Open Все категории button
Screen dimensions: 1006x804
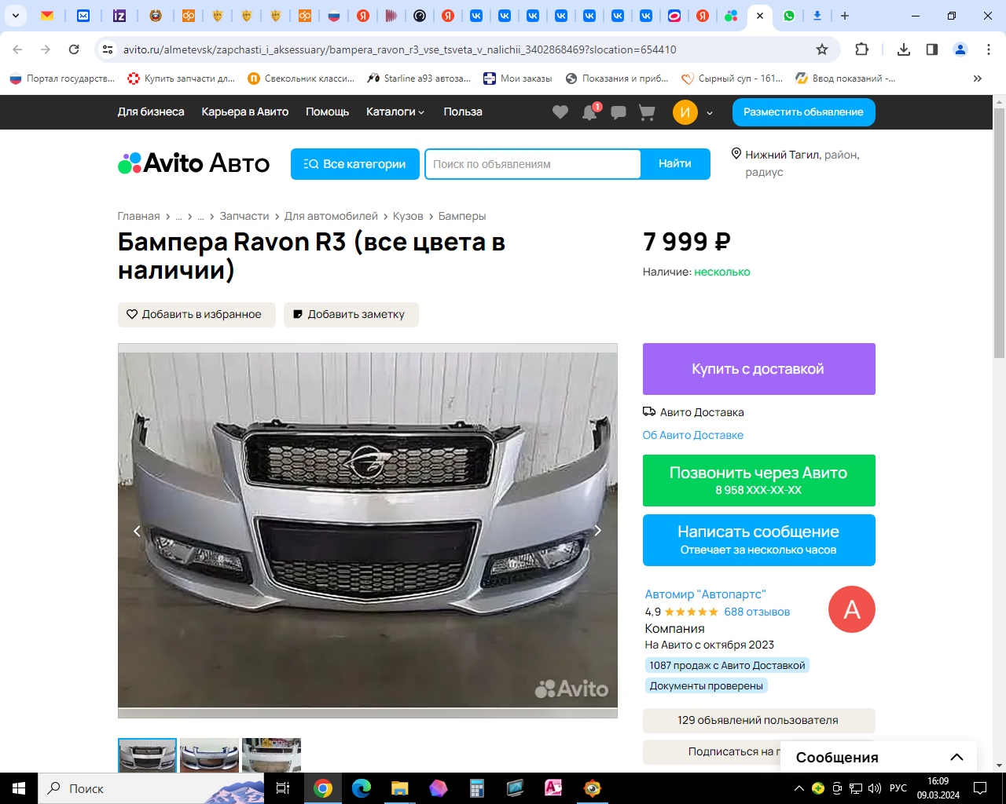(355, 164)
